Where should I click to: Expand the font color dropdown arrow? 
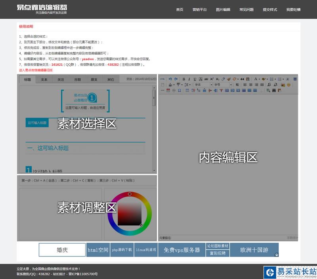click(x=259, y=79)
